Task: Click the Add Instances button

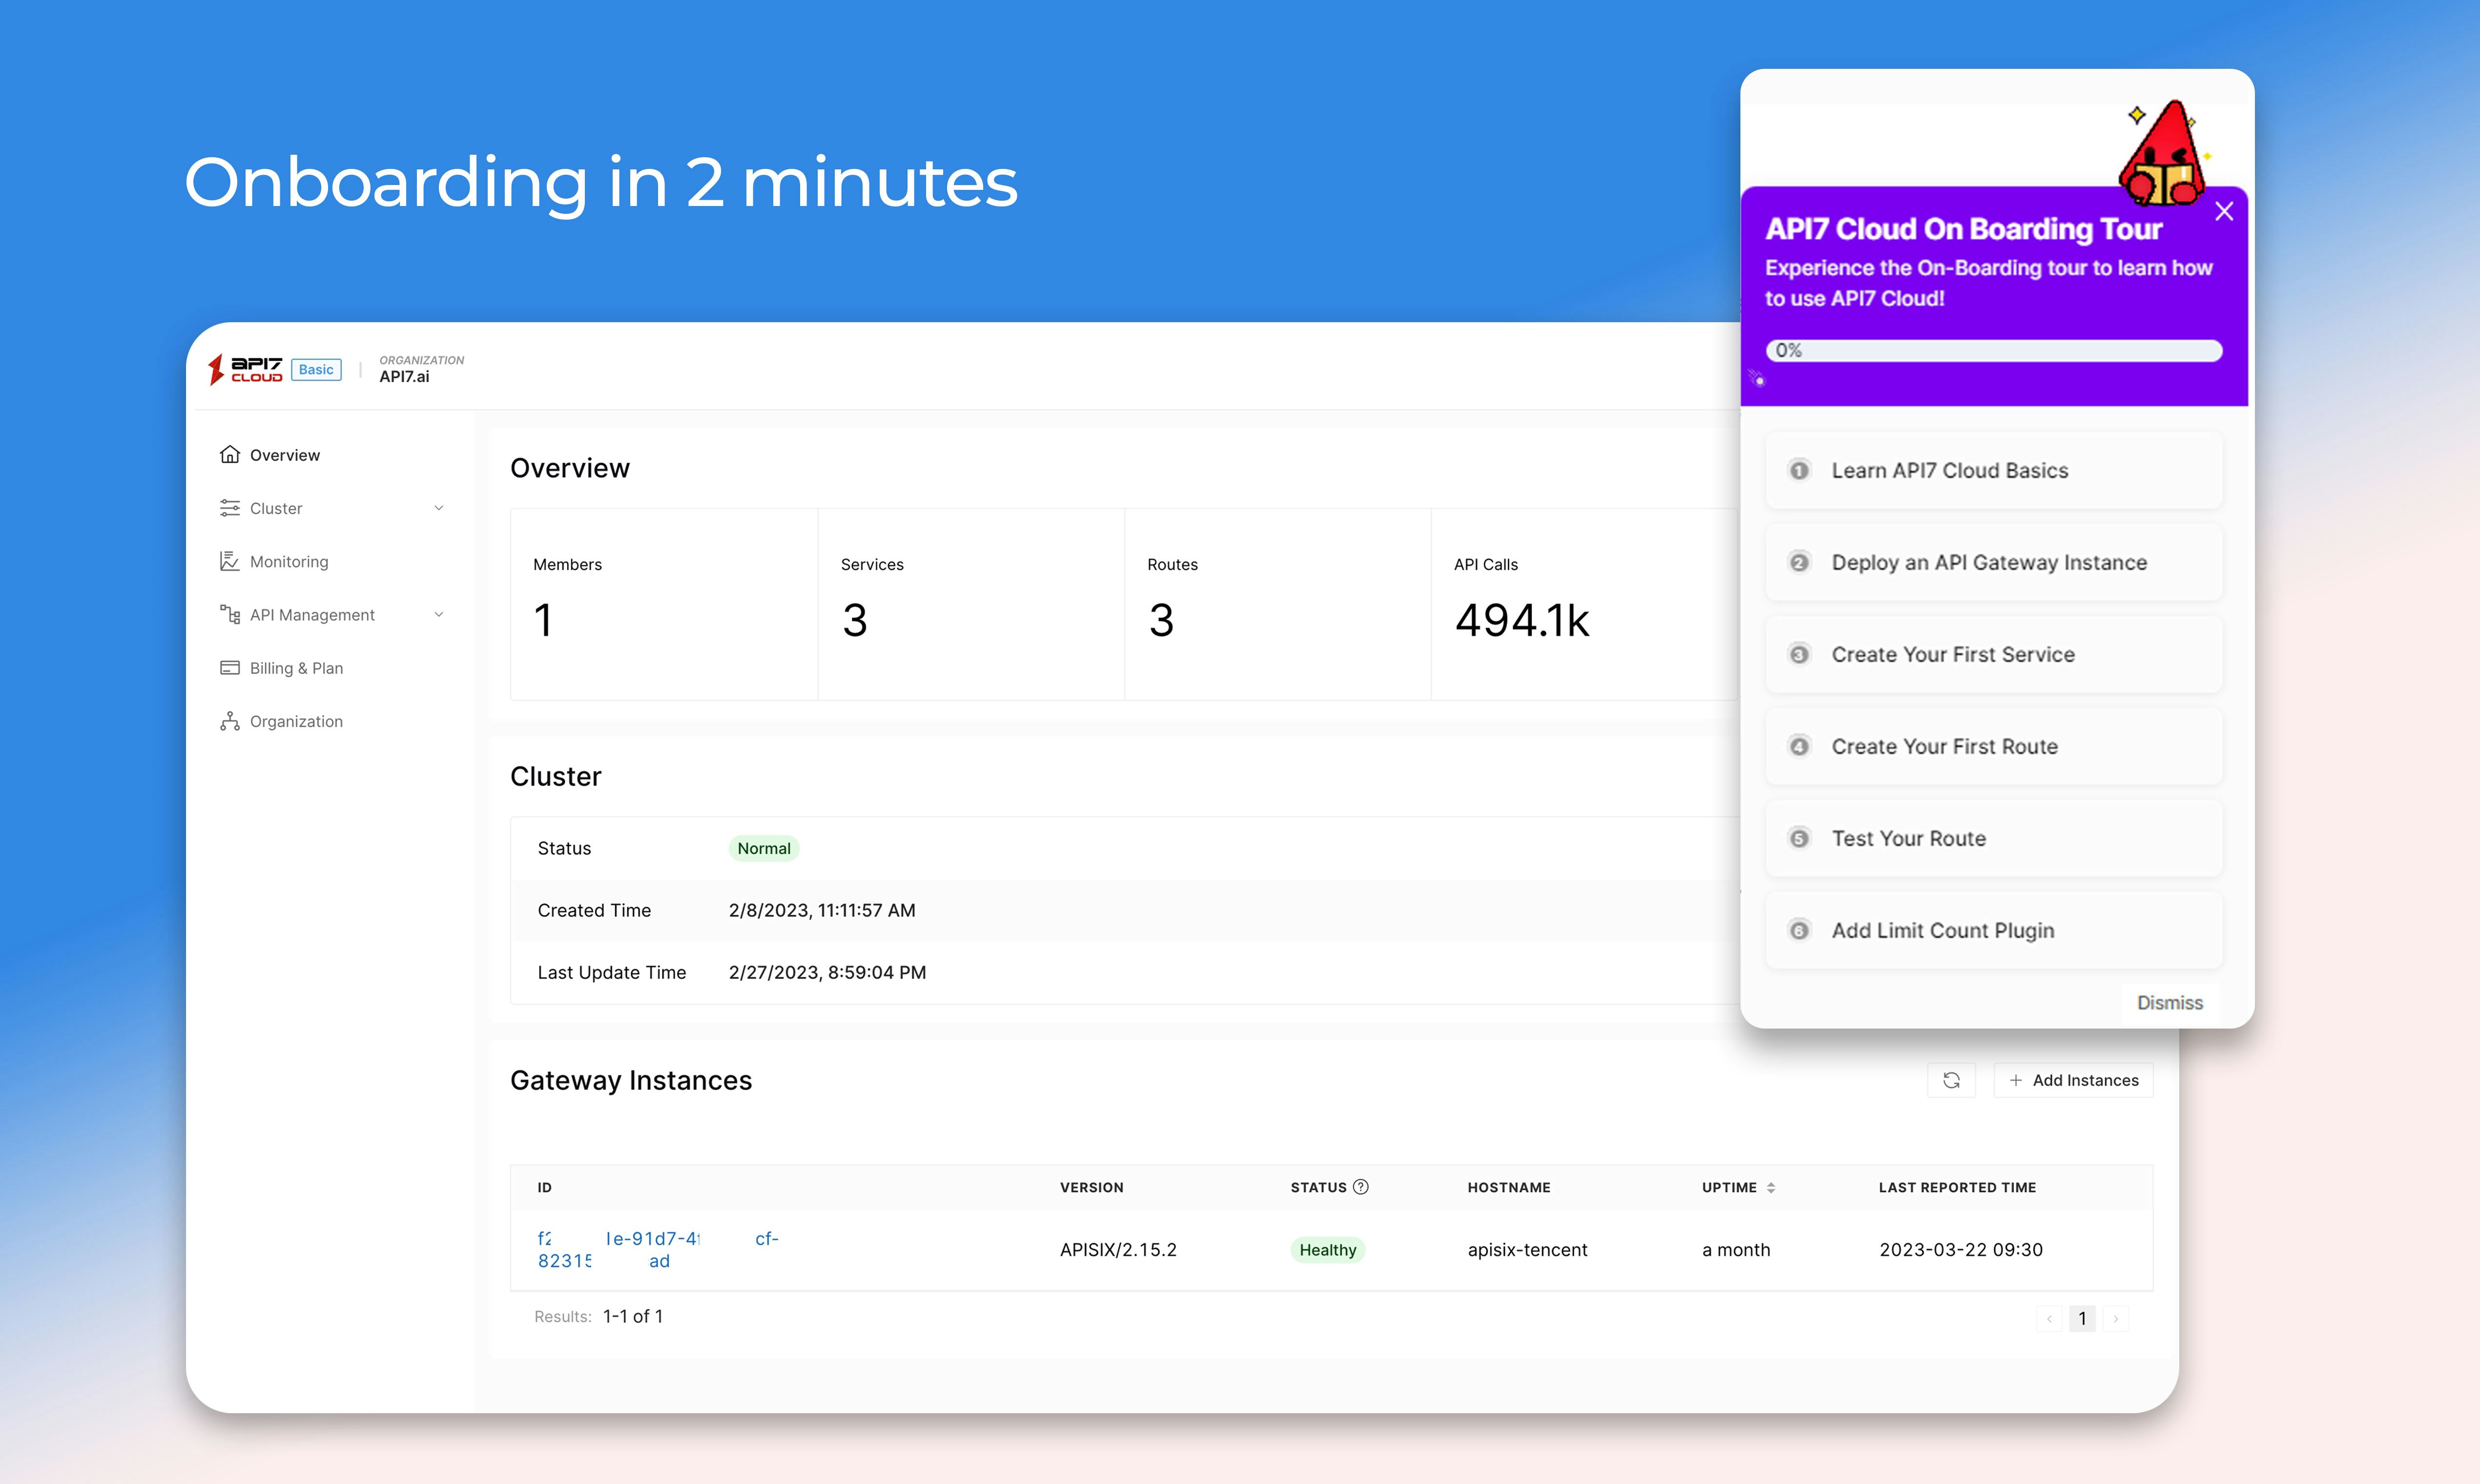Action: (2073, 1080)
